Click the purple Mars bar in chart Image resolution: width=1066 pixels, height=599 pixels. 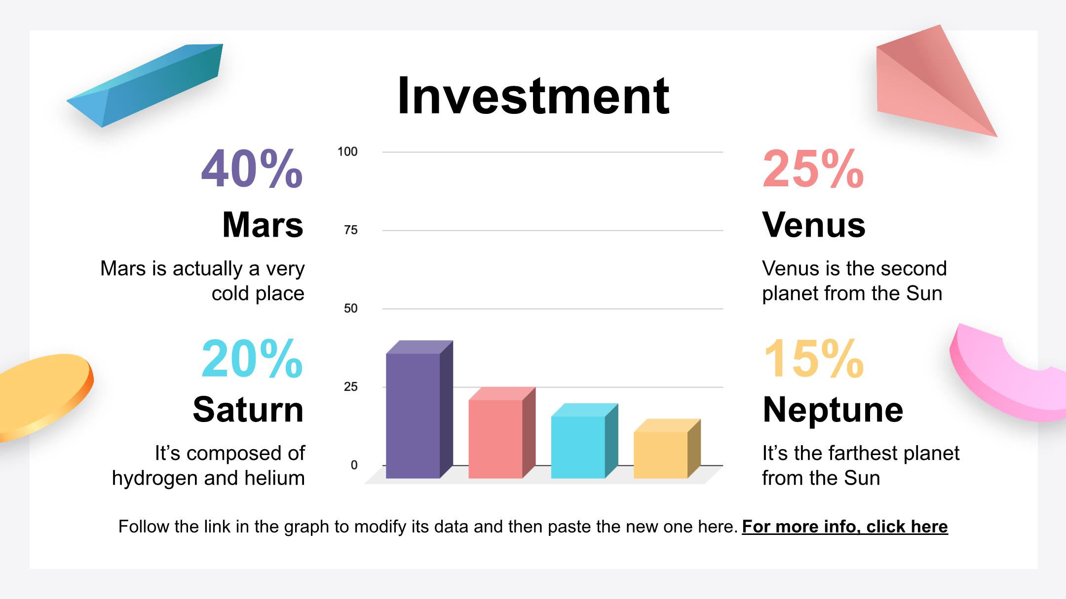click(414, 414)
